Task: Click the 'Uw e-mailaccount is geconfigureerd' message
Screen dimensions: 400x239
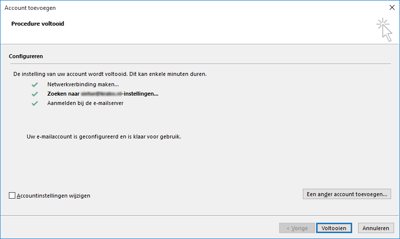Action: tap(104, 136)
